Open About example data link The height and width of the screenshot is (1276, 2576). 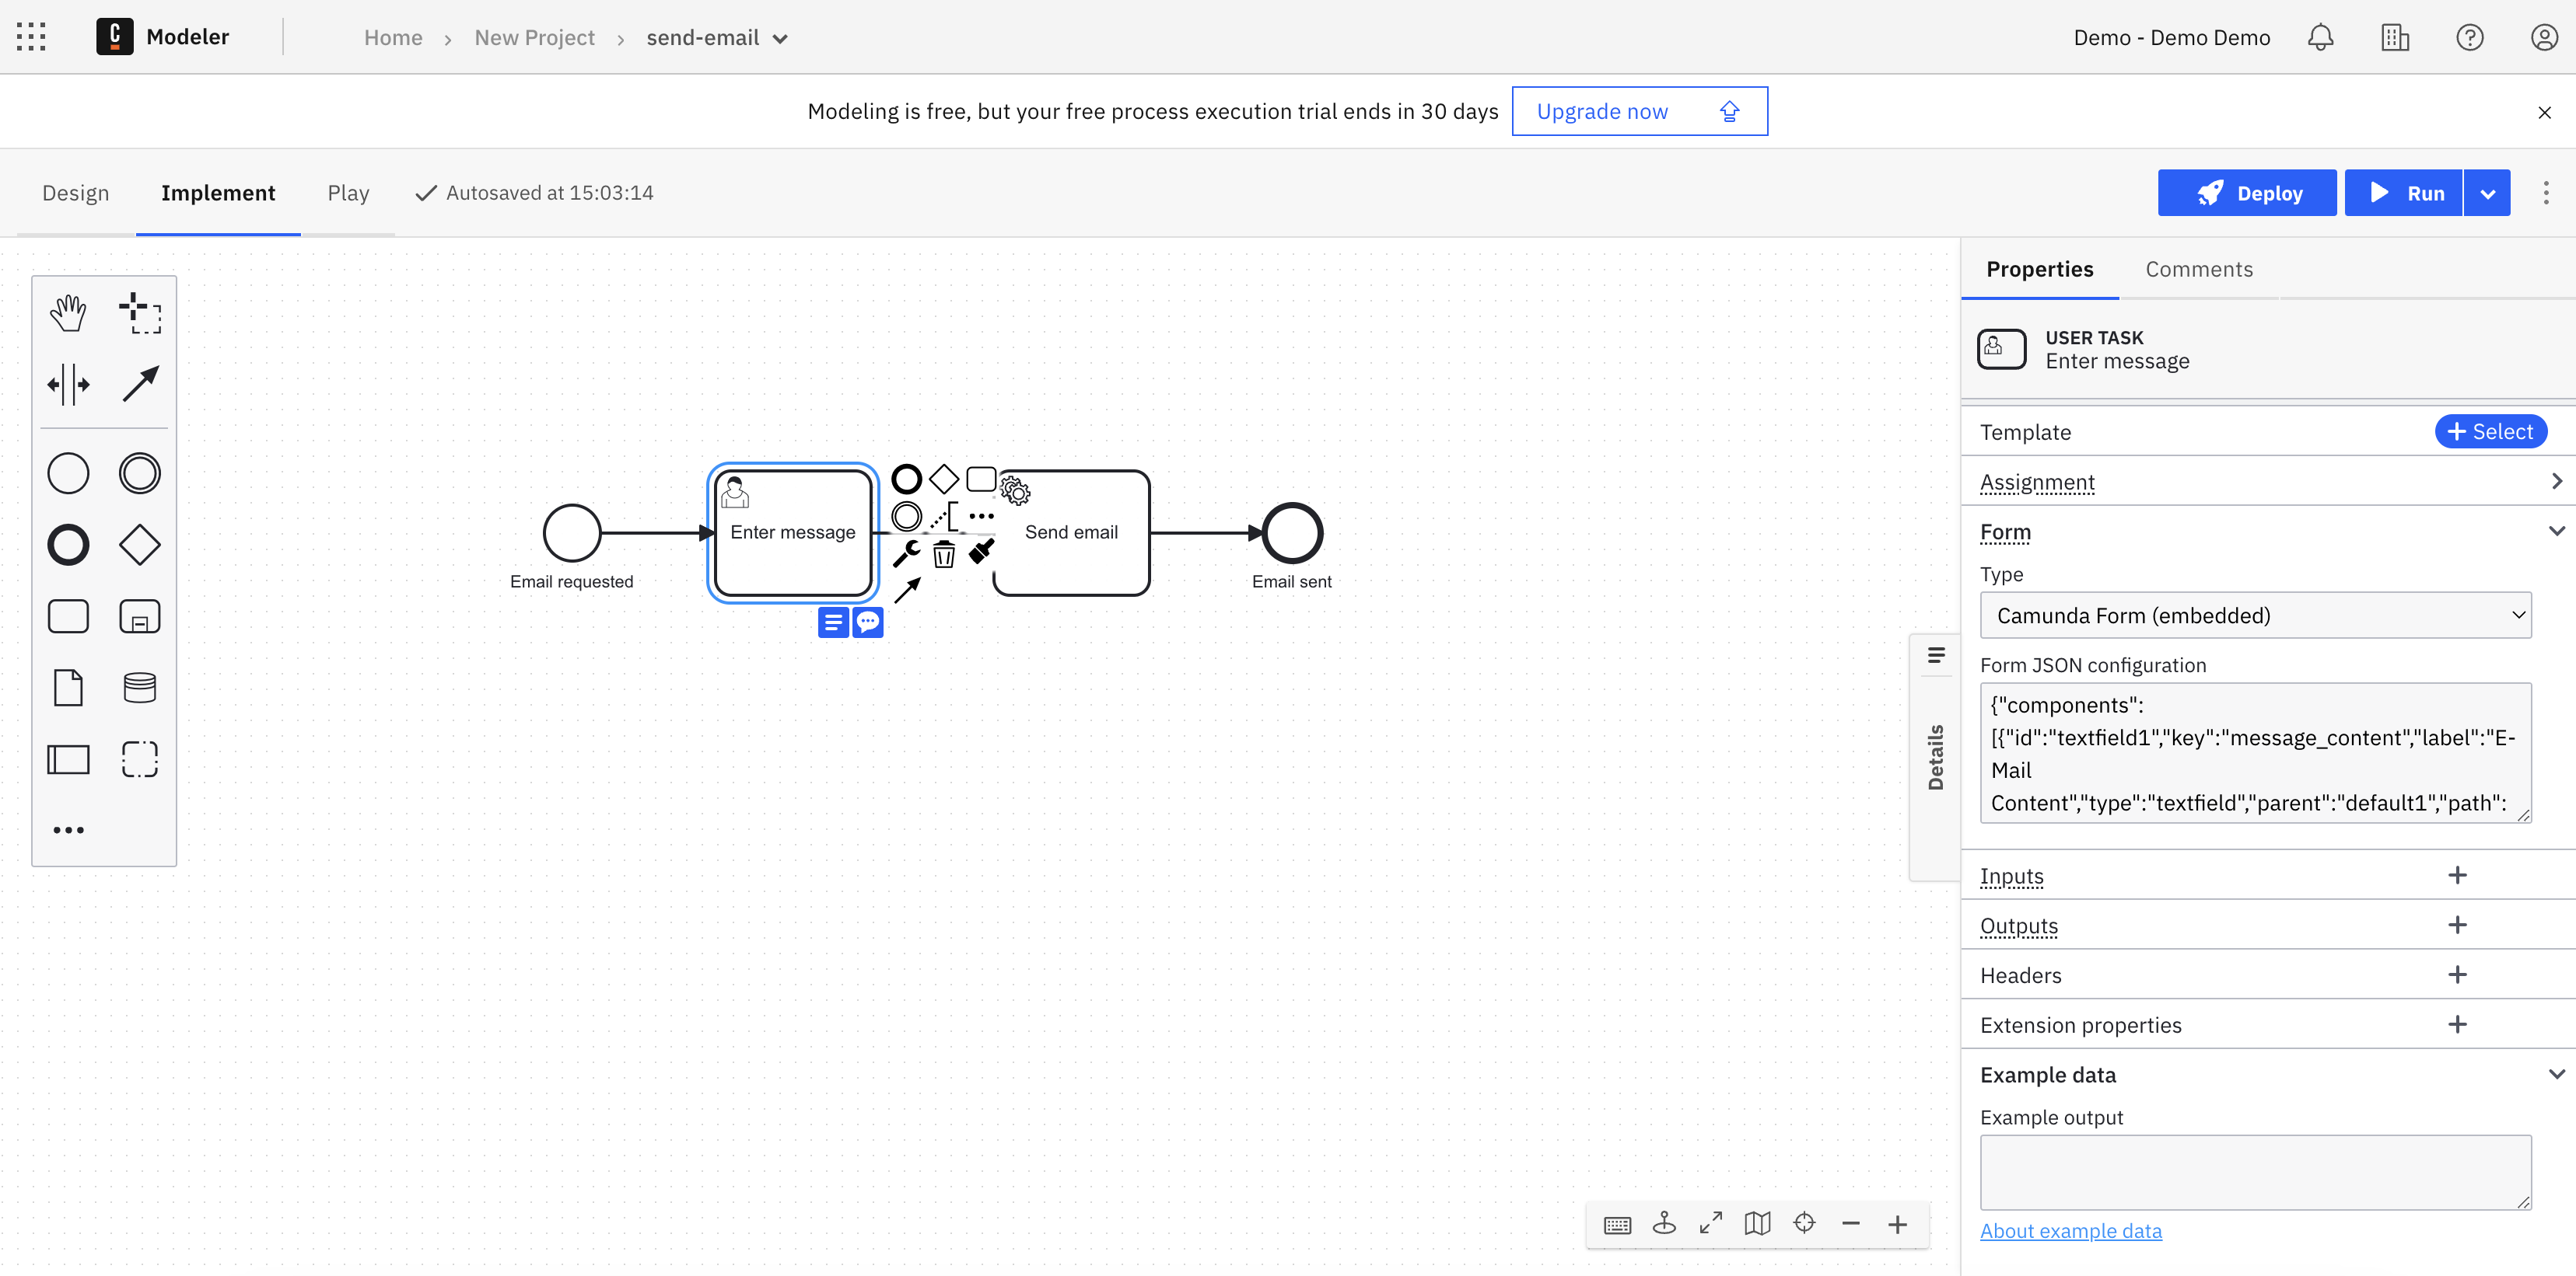tap(2070, 1231)
